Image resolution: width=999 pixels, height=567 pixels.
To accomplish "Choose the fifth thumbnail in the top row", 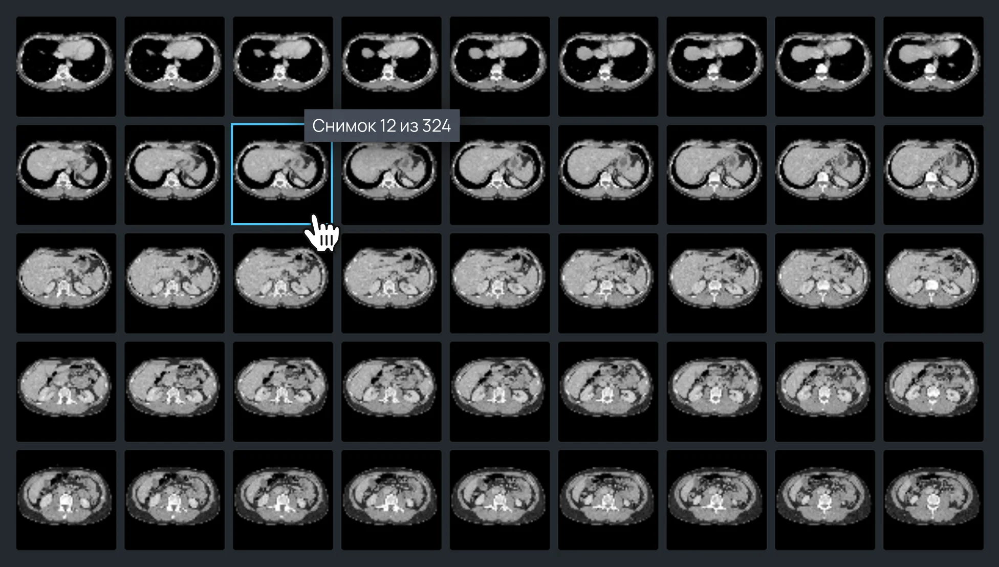I will coord(499,67).
